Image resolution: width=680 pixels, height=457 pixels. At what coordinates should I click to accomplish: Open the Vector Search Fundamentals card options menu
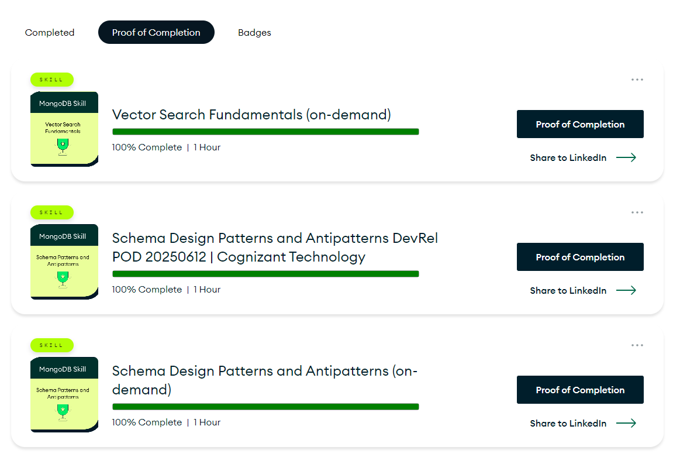[x=637, y=80]
